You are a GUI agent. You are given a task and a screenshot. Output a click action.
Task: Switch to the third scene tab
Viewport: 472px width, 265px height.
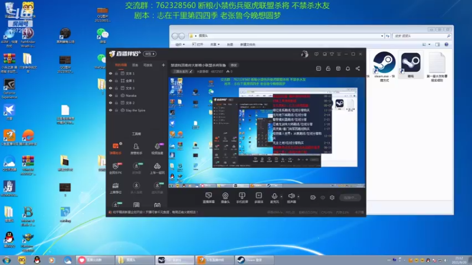pos(148,65)
